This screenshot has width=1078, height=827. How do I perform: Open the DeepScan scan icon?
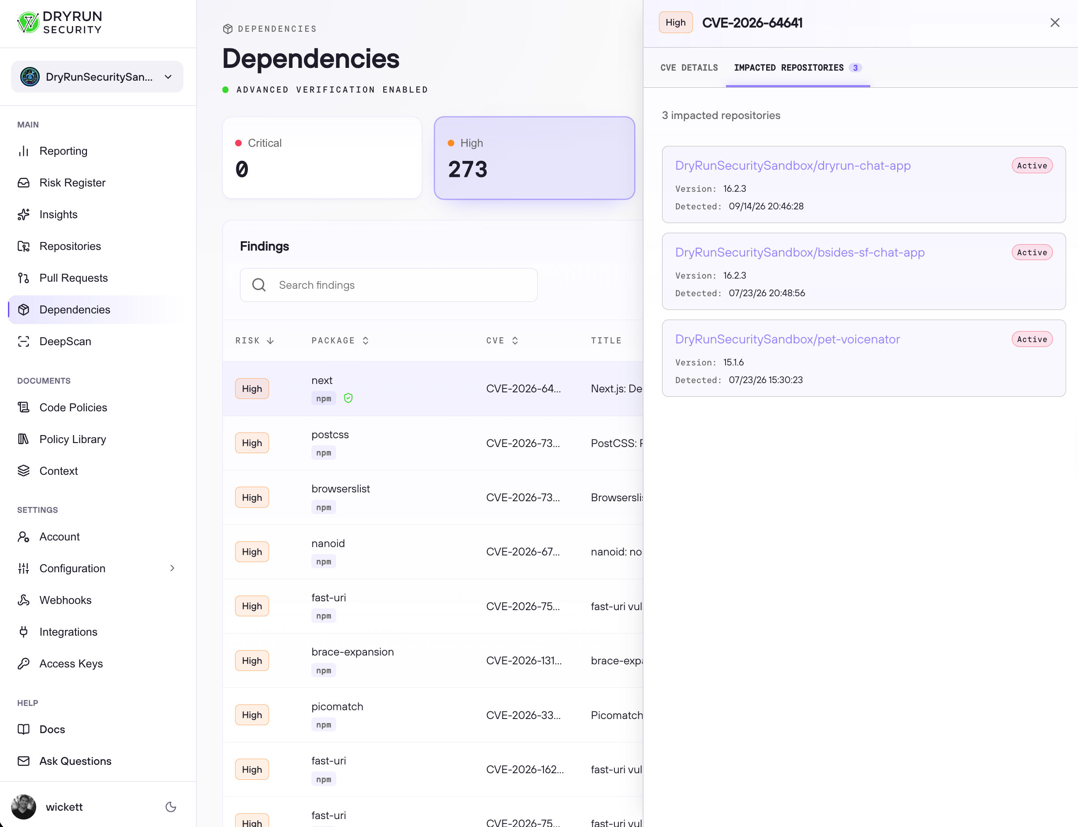(24, 342)
